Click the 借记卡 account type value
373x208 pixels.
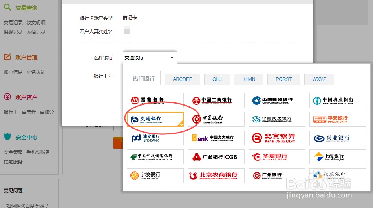130,18
